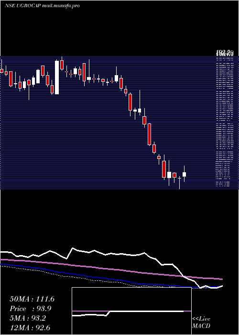This screenshot has width=239, height=335.
Task: Click inside the MACD inset chart box
Action: 131,311
